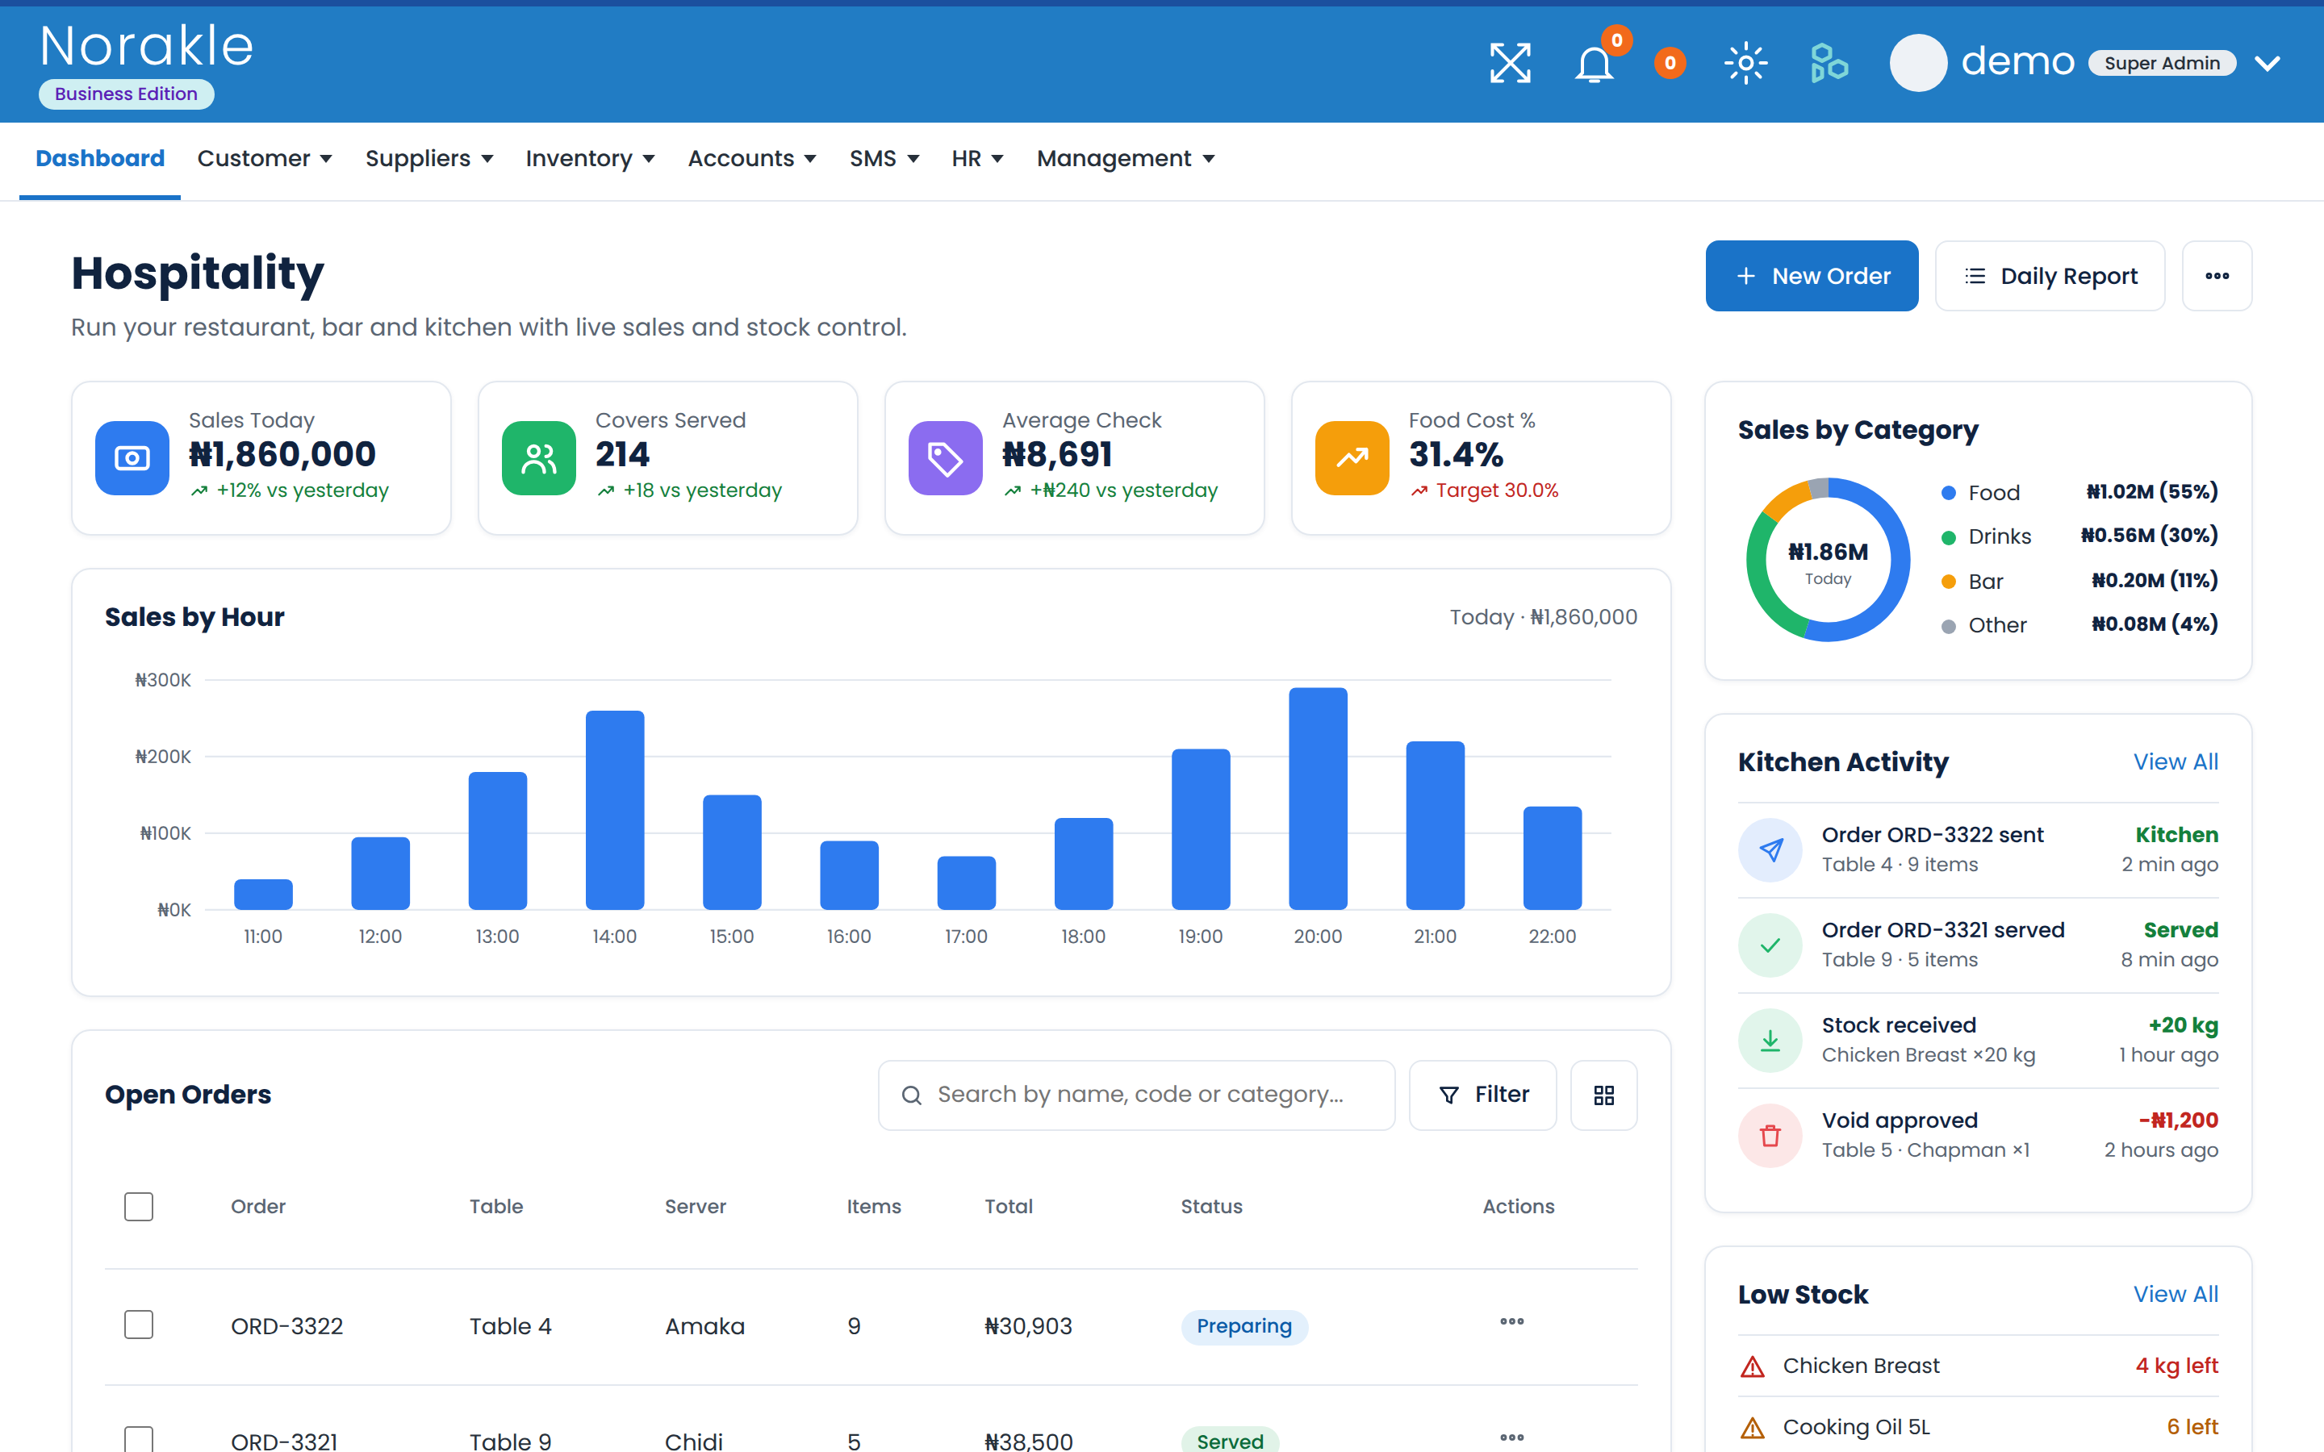2324x1452 pixels.
Task: Open the notifications bell
Action: [1595, 65]
